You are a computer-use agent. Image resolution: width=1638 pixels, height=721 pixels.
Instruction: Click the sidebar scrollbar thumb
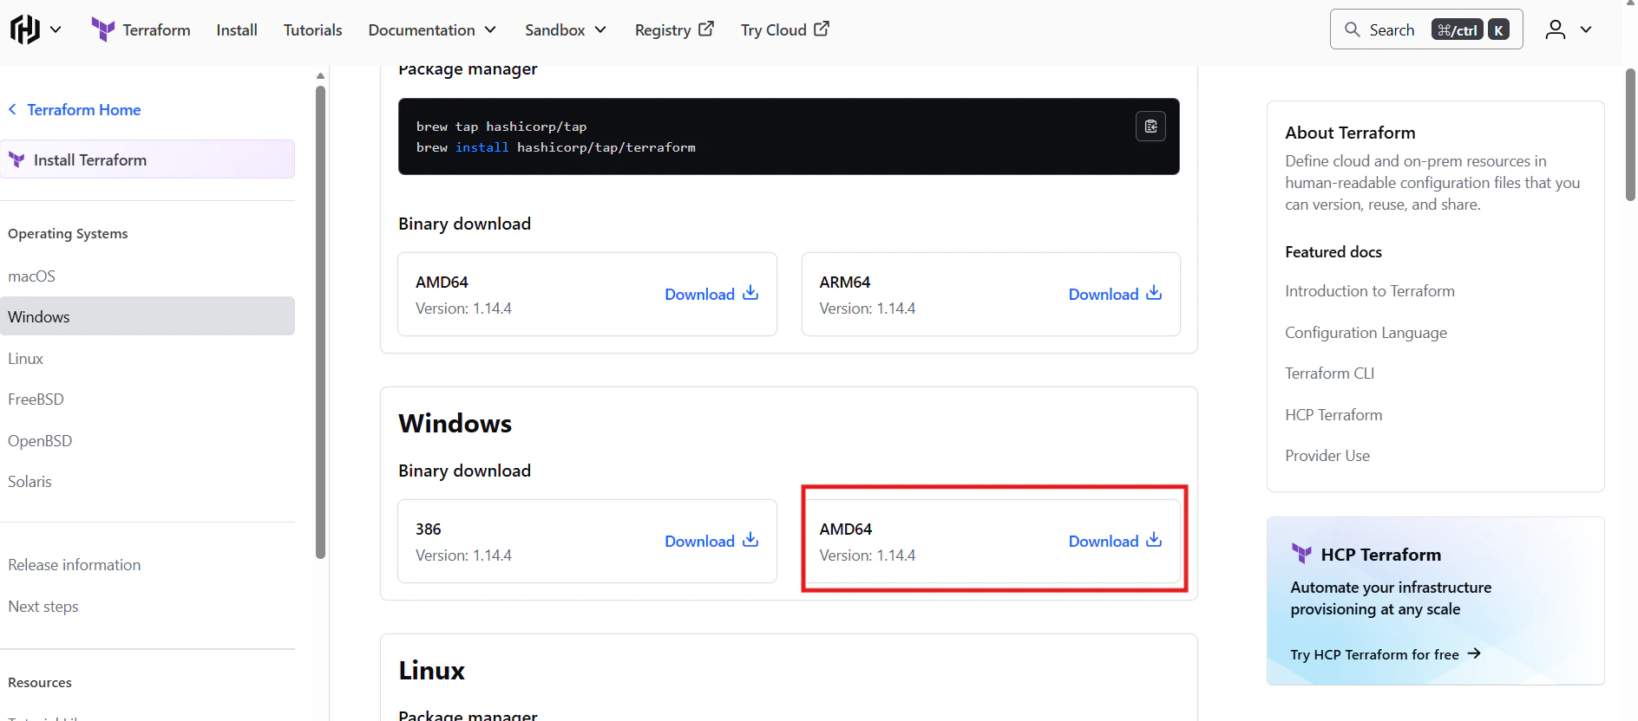click(x=320, y=322)
